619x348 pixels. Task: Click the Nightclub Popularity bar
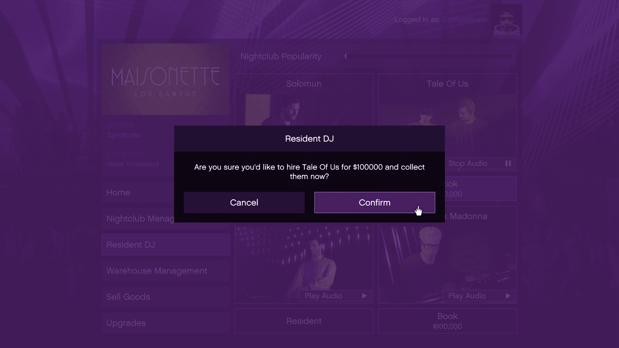pyautogui.click(x=428, y=56)
